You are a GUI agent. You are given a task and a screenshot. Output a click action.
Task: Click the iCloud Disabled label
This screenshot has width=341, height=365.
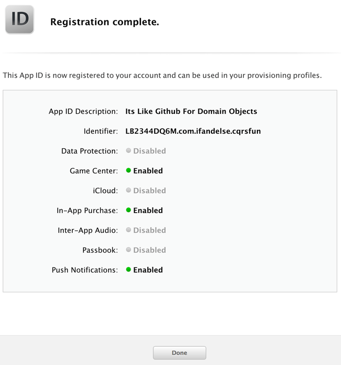click(149, 191)
